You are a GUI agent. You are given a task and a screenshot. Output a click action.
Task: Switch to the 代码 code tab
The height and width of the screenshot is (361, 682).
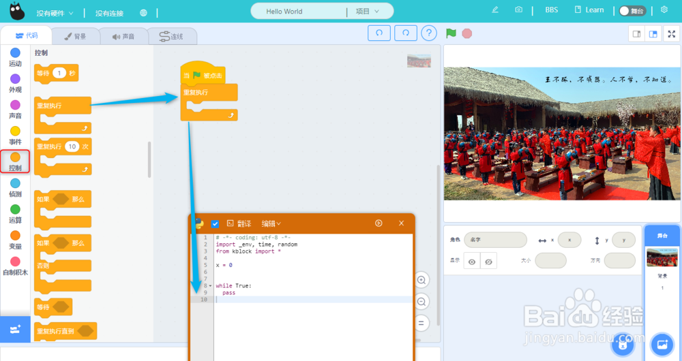[x=27, y=35]
